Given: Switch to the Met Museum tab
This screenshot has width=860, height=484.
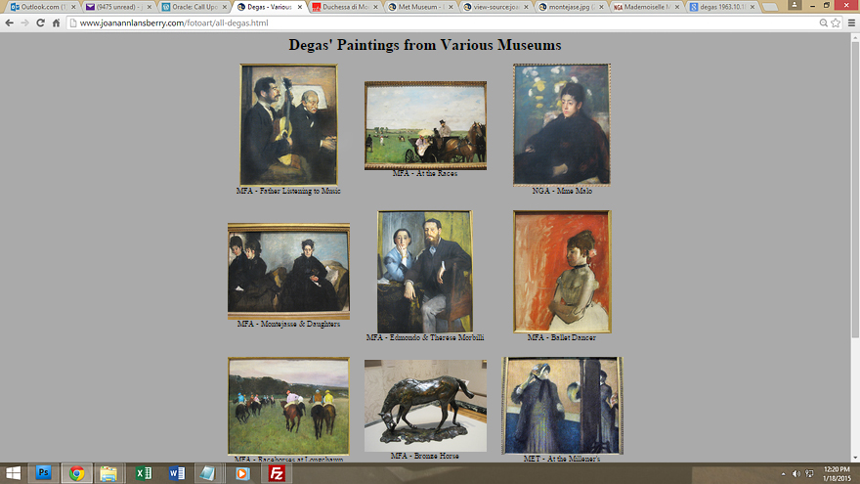Looking at the screenshot, I should (x=420, y=7).
